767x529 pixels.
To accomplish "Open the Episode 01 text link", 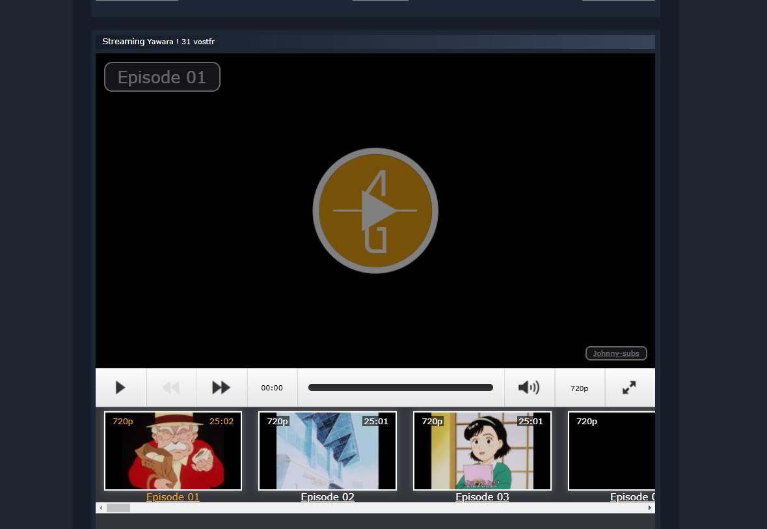I will 173,496.
